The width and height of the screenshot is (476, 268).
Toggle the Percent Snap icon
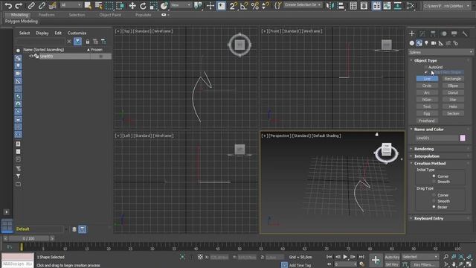pyautogui.click(x=254, y=5)
